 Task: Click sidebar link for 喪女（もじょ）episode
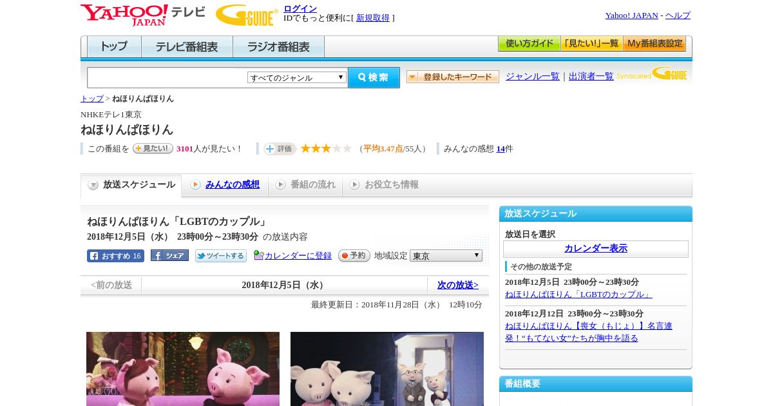pyautogui.click(x=589, y=332)
